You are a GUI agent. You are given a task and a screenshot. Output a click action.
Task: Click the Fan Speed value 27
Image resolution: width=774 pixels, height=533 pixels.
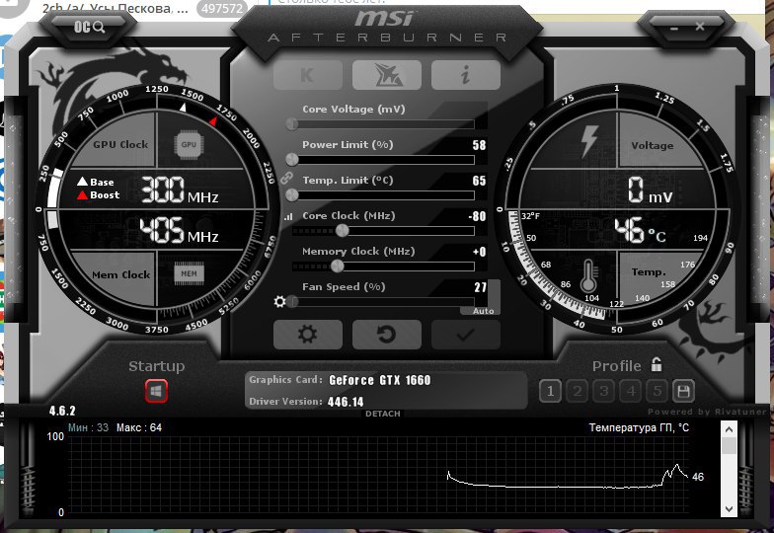480,287
